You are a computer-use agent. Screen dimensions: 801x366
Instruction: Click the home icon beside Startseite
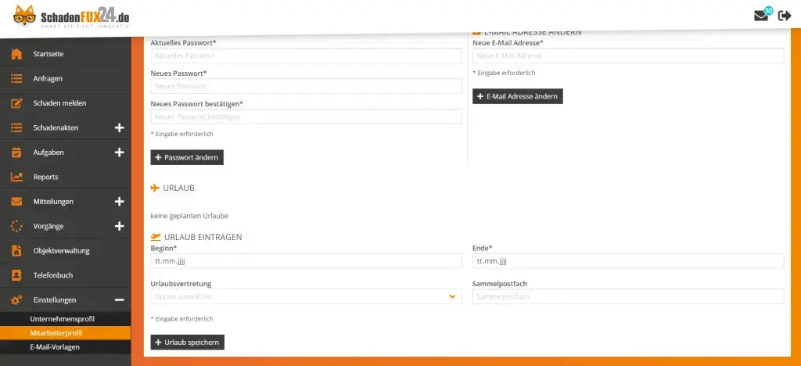point(16,54)
